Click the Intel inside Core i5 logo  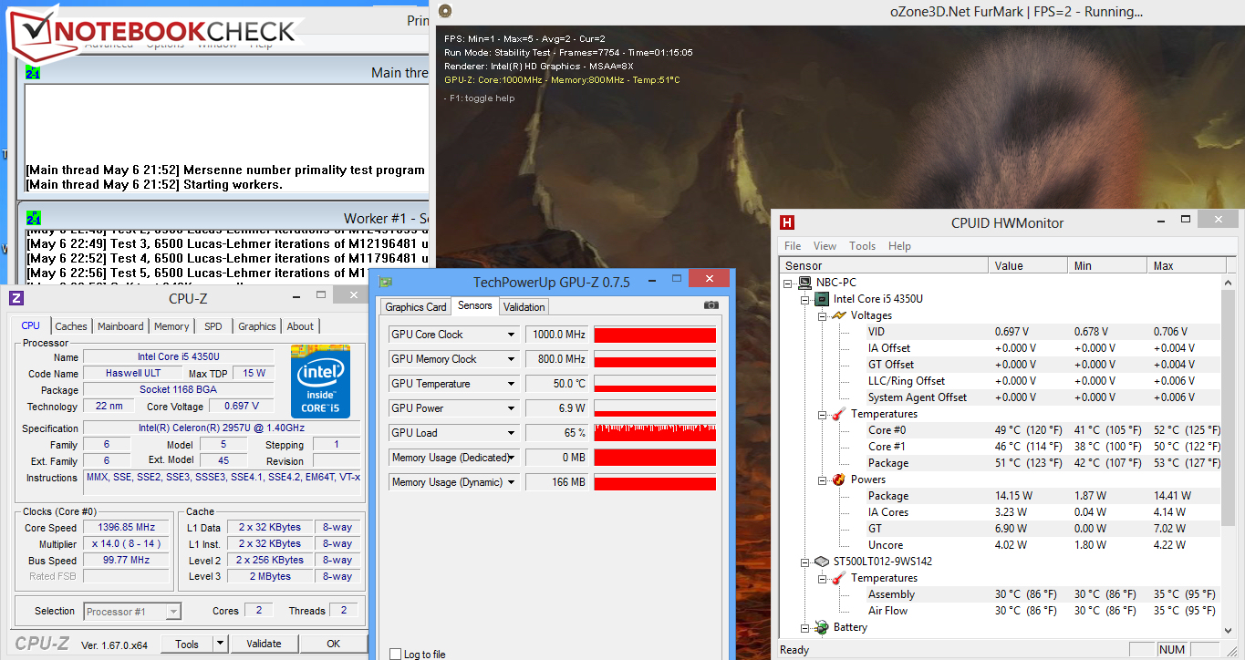[x=320, y=381]
